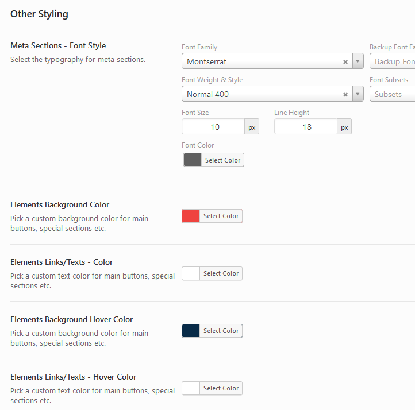
Task: Click the Links/Texts Hover Color swatch
Action: click(191, 388)
